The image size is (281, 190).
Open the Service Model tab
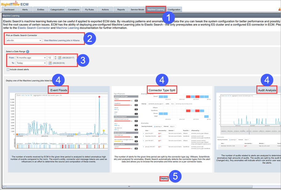[137, 10]
